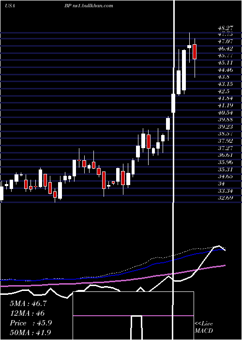The image size is (242, 340).
Task: Click the 37.92 price label
Action: tap(226, 141)
